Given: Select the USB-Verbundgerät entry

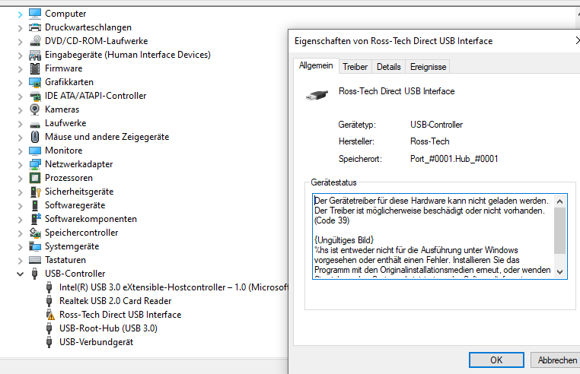Looking at the screenshot, I should pos(96,342).
